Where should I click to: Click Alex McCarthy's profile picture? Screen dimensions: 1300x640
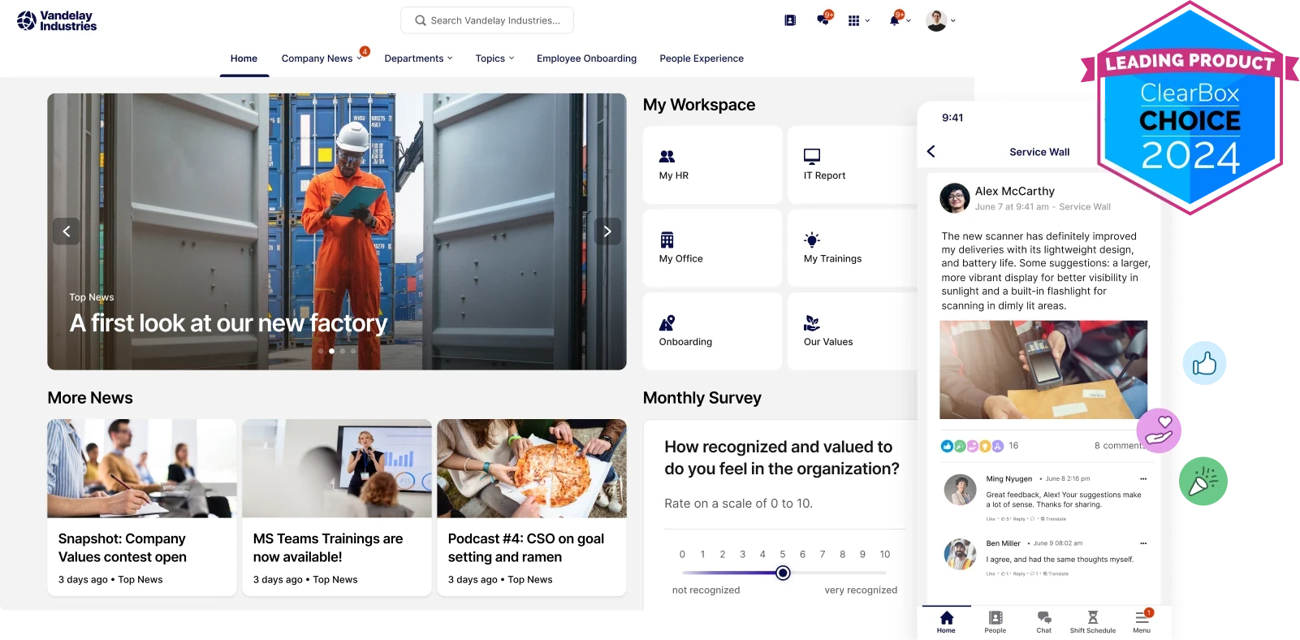pyautogui.click(x=955, y=198)
